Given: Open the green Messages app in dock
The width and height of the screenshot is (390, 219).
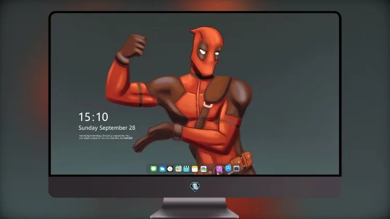Looking at the screenshot, I should click(x=153, y=169).
